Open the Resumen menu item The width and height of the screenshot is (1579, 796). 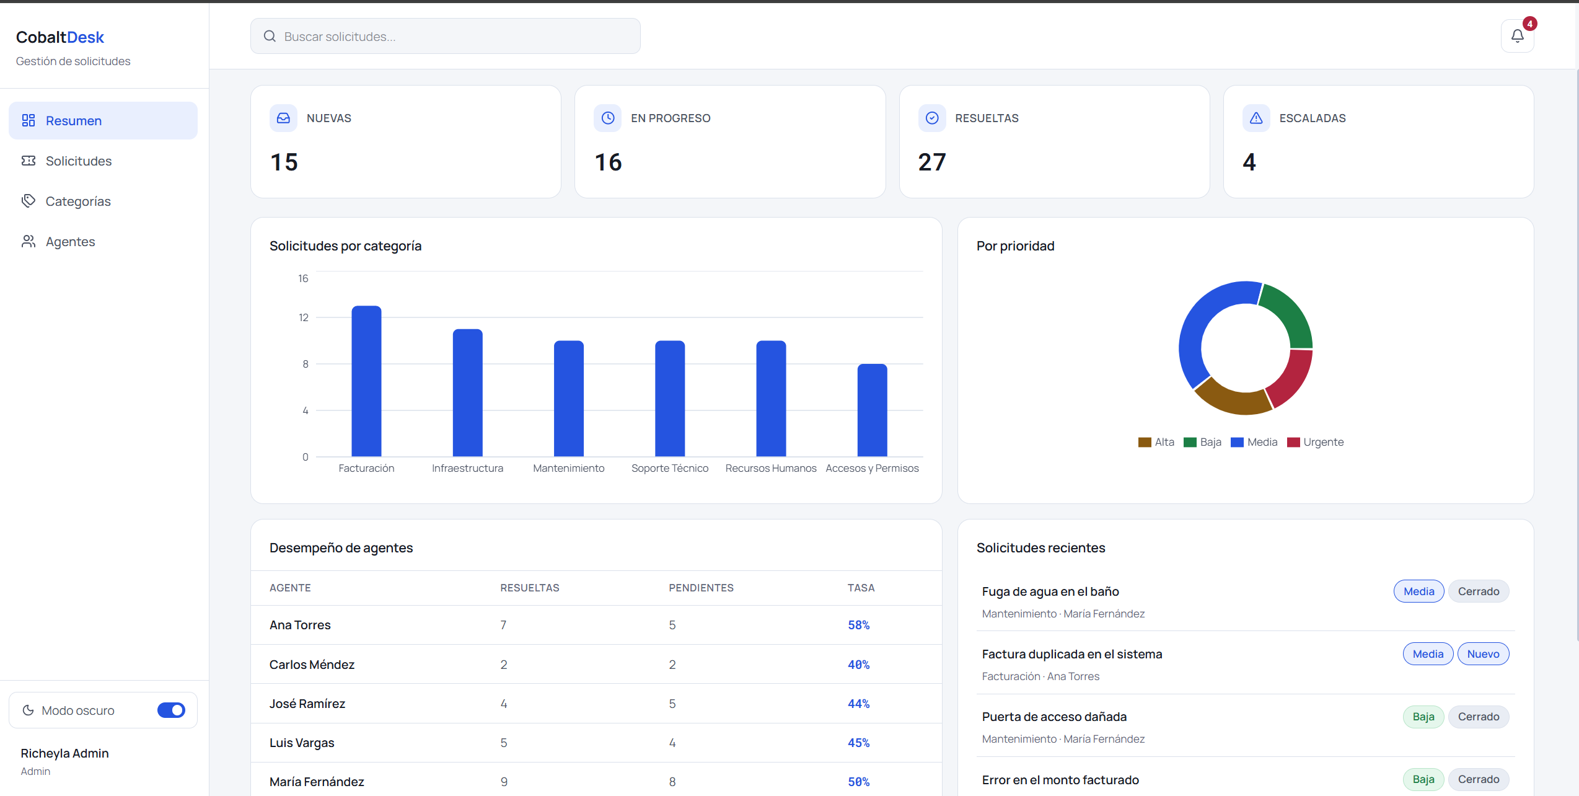pyautogui.click(x=103, y=120)
